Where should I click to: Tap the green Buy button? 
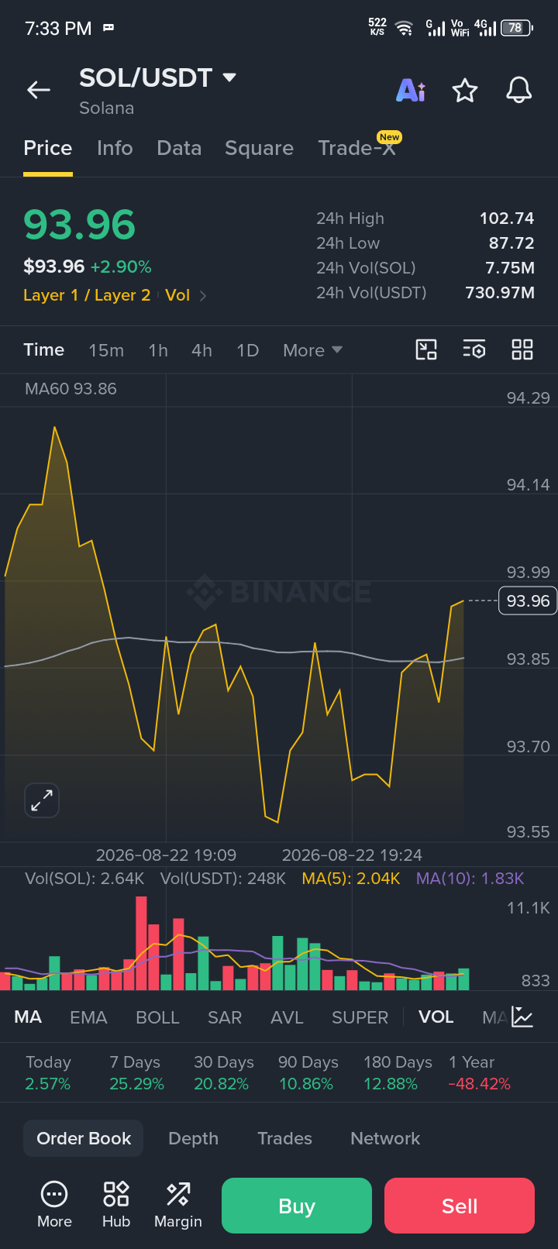tap(297, 1206)
